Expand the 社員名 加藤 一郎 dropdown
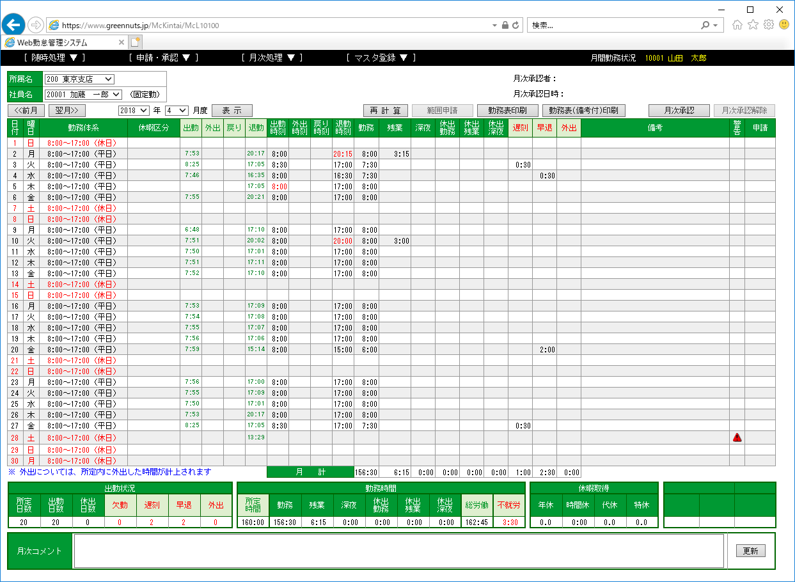The height and width of the screenshot is (582, 795). coord(83,94)
